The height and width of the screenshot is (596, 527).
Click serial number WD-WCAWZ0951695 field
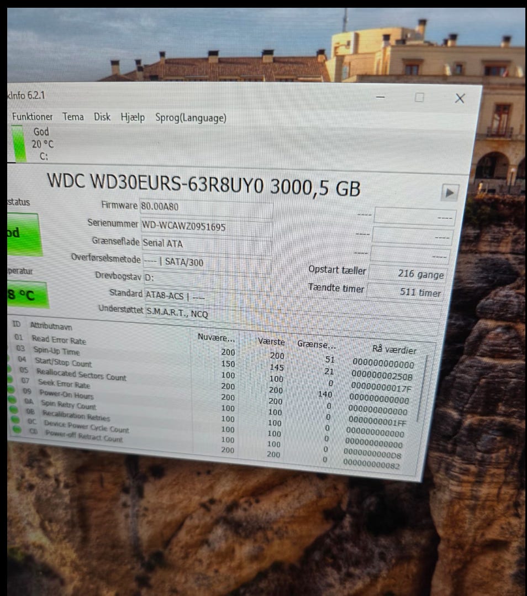207,227
